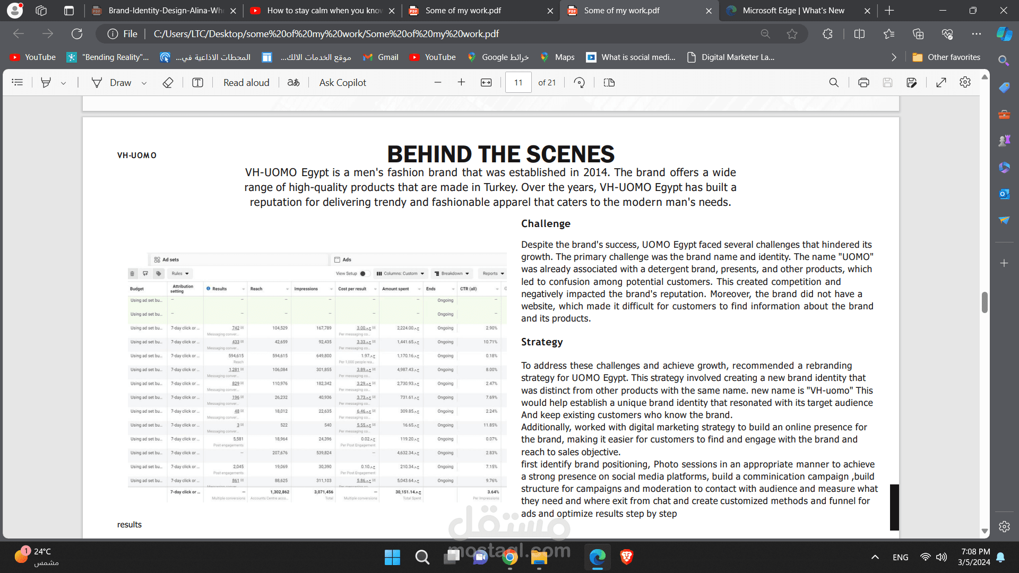The height and width of the screenshot is (573, 1019).
Task: Click the page number input field
Action: (518, 82)
